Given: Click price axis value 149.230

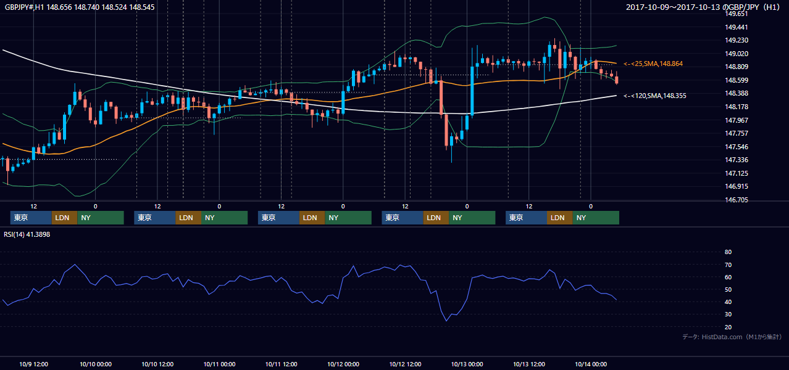Looking at the screenshot, I should tap(737, 40).
